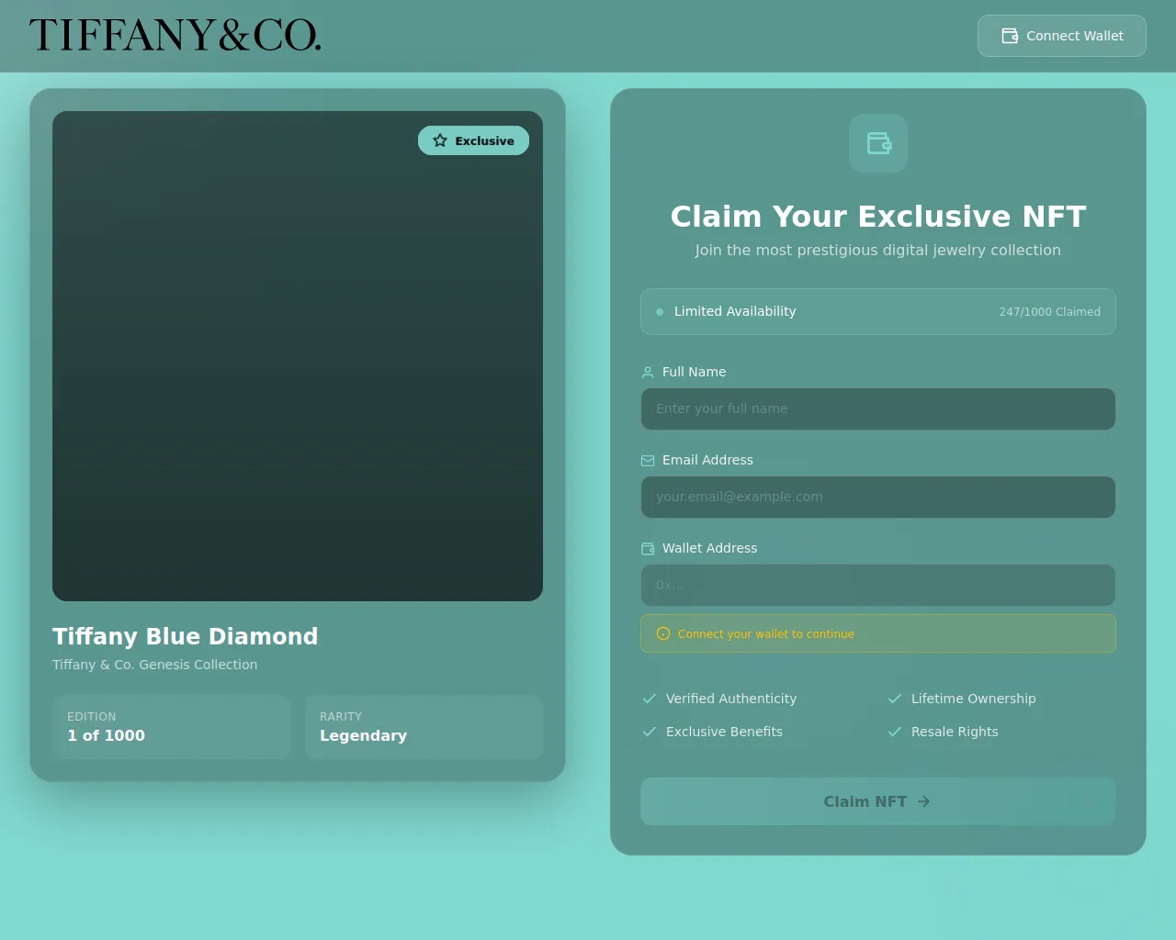Click the Connect Wallet button
The width and height of the screenshot is (1176, 940).
click(x=1061, y=36)
